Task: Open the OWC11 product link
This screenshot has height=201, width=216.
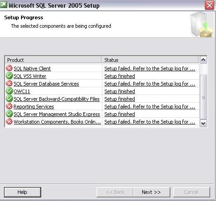Action: click(x=22, y=91)
